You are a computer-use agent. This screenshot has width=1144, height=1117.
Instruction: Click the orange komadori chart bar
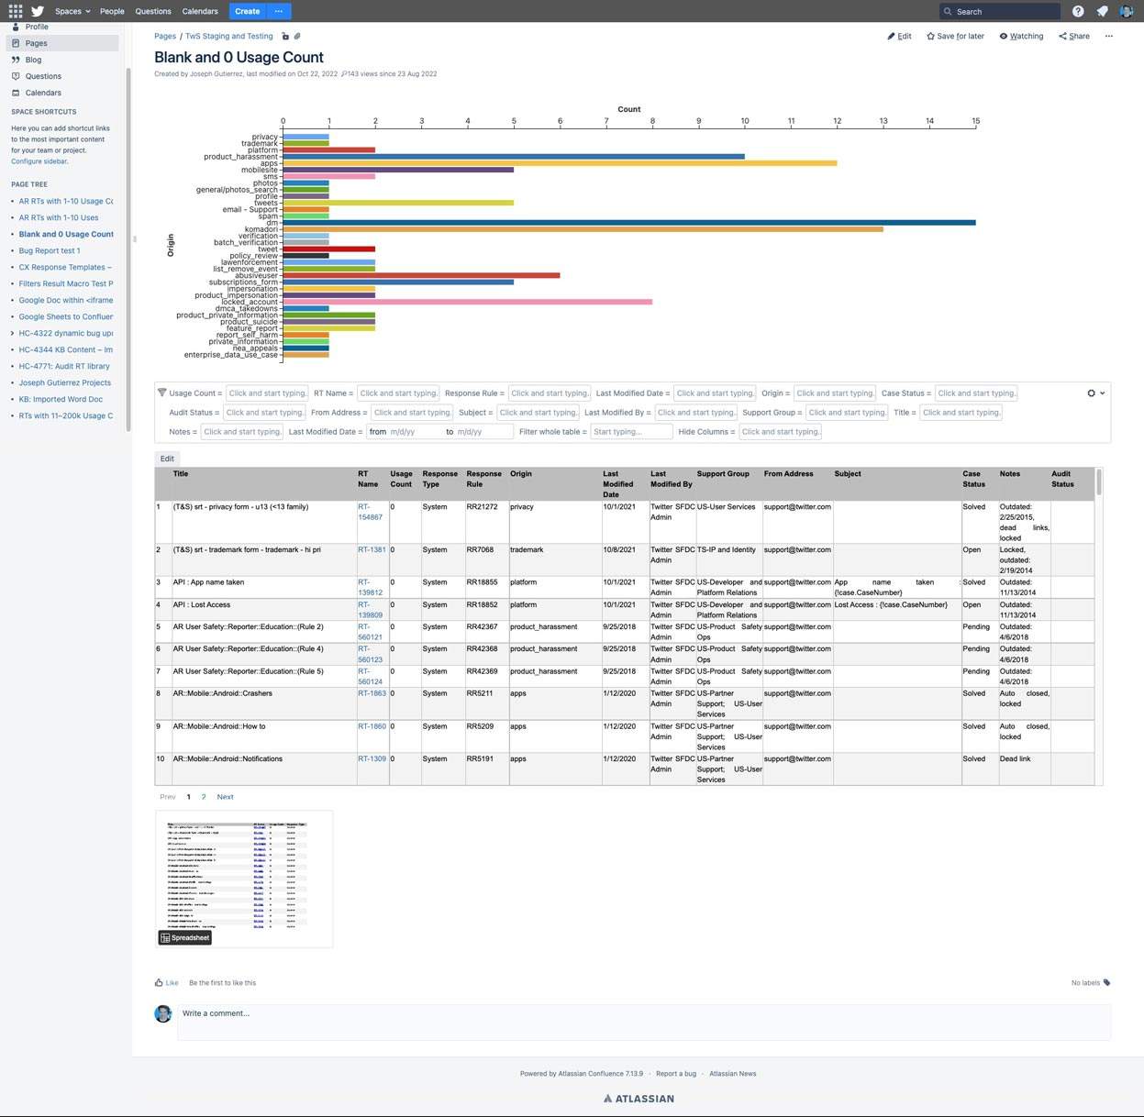(x=583, y=229)
